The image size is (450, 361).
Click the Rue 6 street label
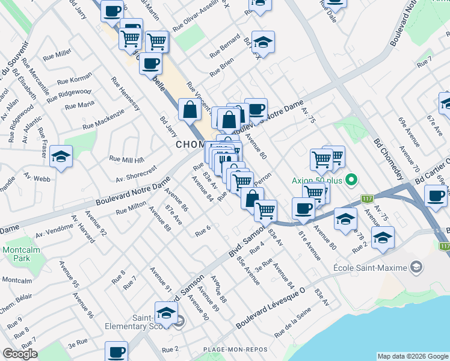coord(203,231)
